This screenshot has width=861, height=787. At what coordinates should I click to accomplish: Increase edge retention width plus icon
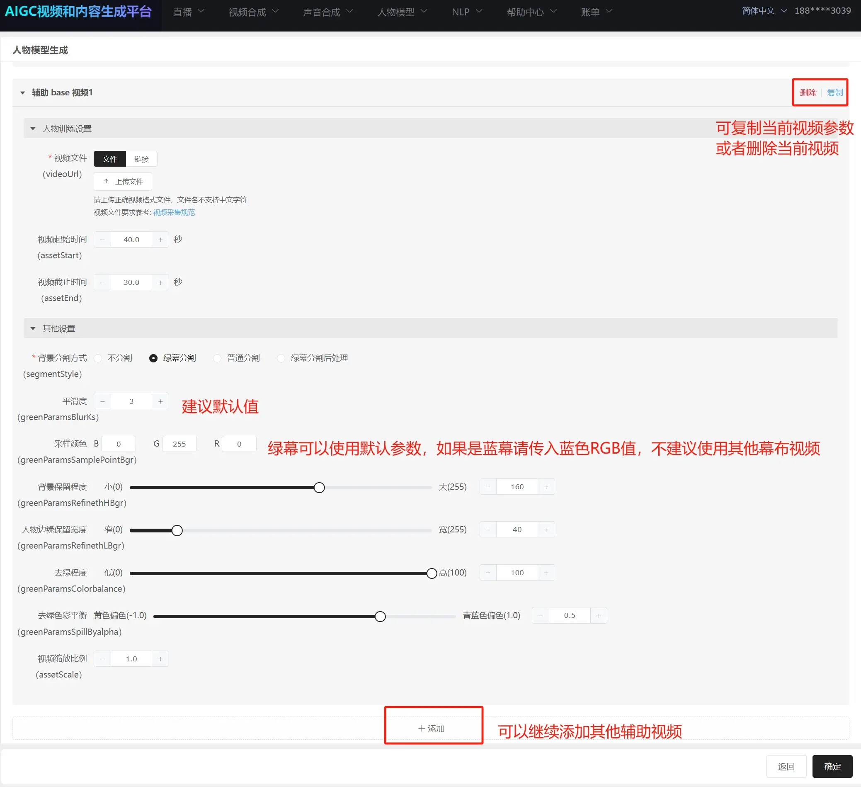coord(546,530)
